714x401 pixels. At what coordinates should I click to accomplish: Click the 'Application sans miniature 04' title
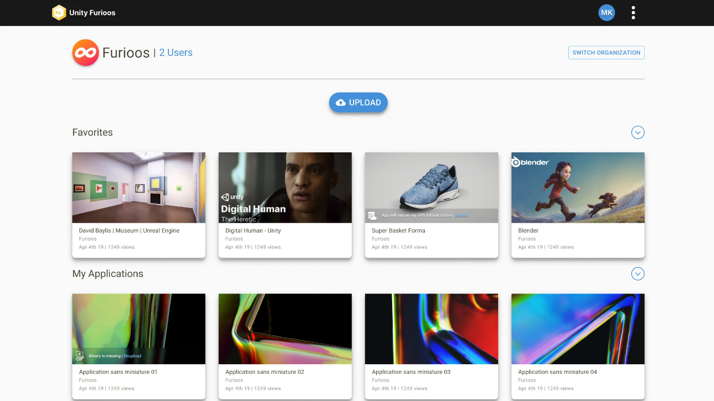point(558,372)
